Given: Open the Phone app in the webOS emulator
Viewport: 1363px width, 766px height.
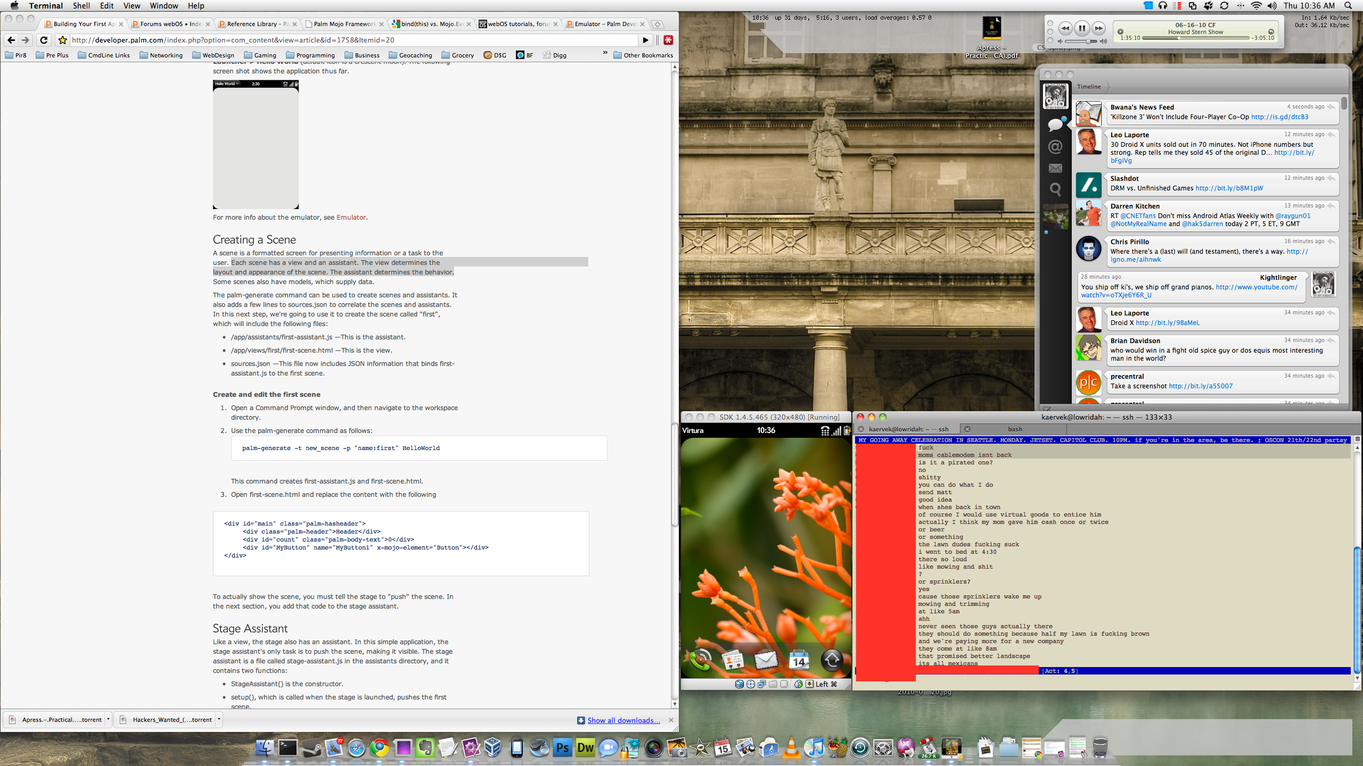Looking at the screenshot, I should coord(701,660).
